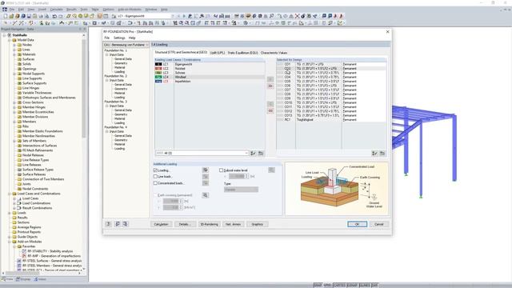This screenshot has height=288, width=512.
Task: Click invert selection icon under Selected for Design list
Action: pyautogui.click(x=382, y=153)
